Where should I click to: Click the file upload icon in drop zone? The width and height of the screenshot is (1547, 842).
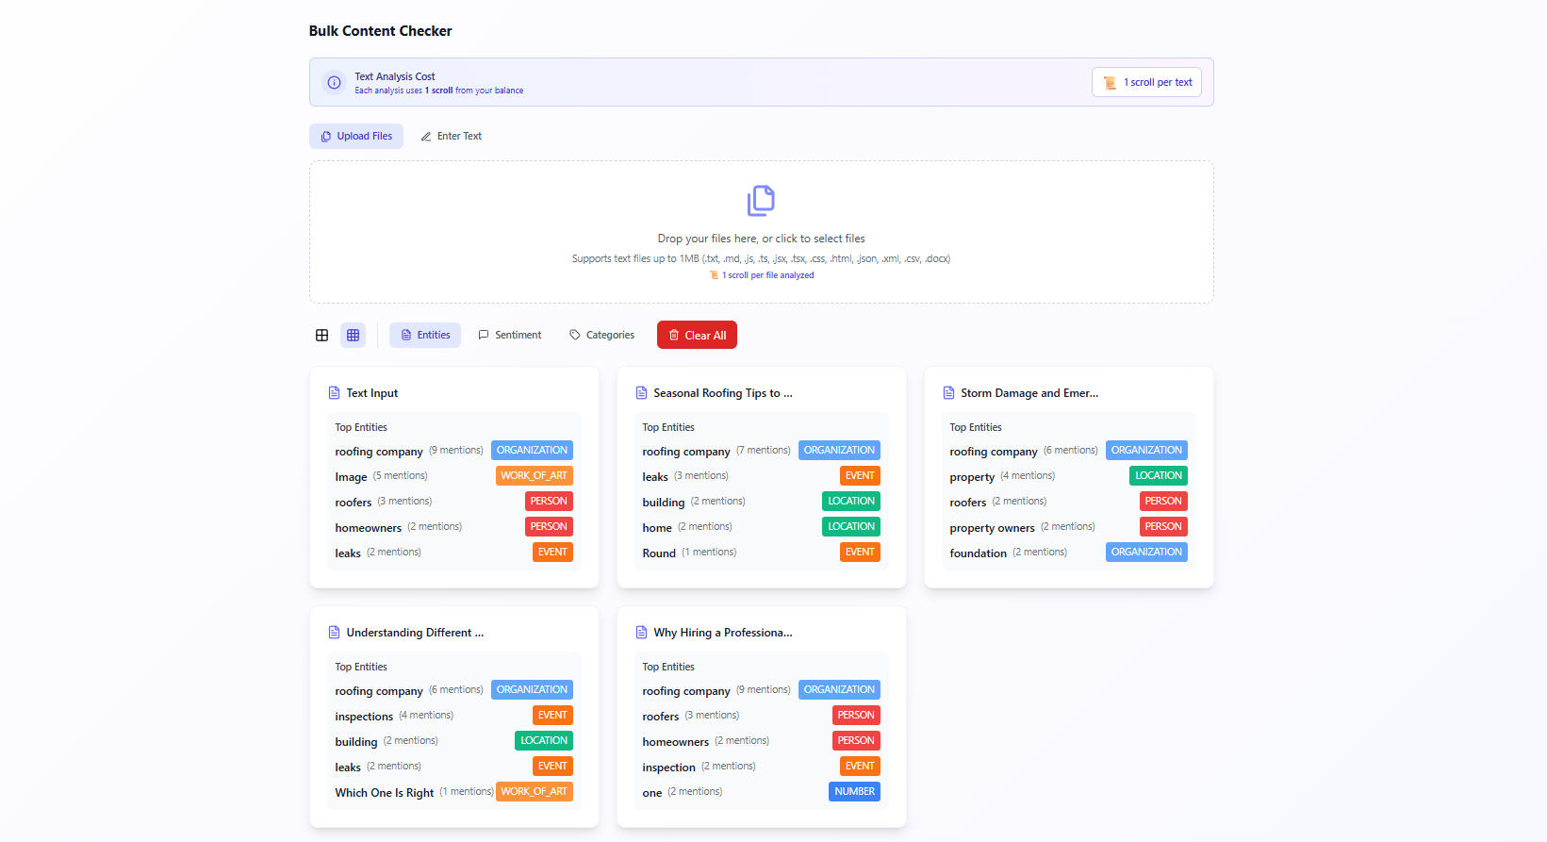761,201
